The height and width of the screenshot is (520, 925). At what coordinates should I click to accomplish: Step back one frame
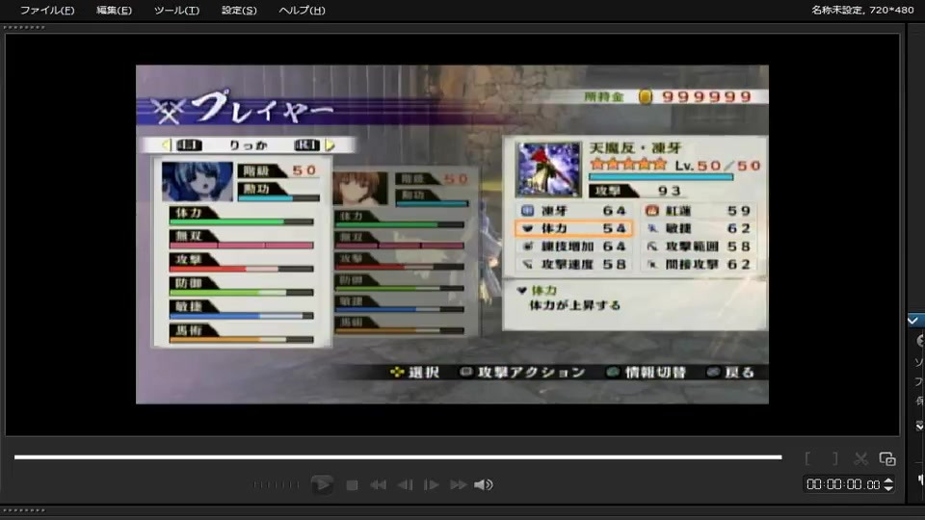pos(405,484)
